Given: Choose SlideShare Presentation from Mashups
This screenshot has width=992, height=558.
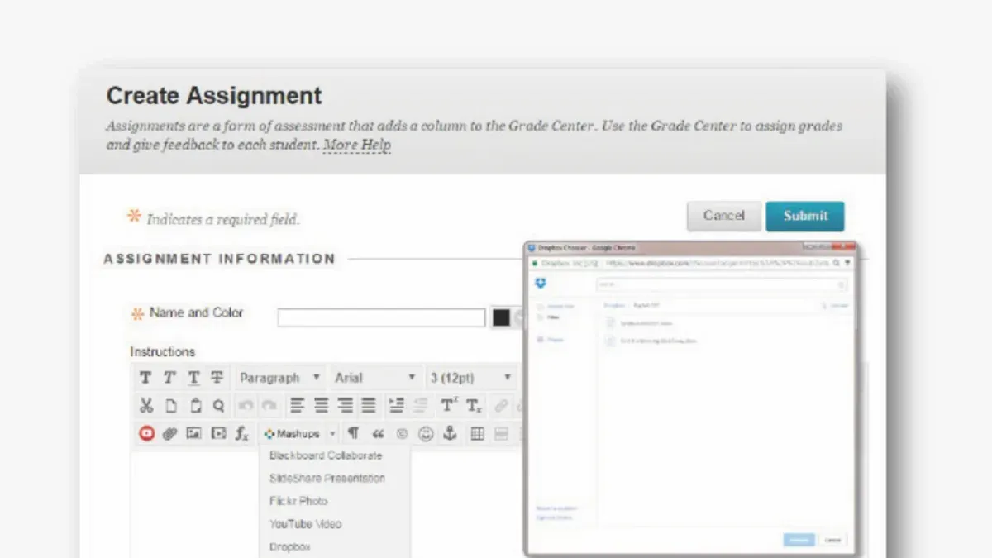Looking at the screenshot, I should coord(327,479).
